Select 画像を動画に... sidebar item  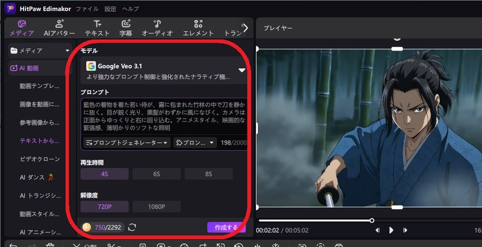pos(39,104)
